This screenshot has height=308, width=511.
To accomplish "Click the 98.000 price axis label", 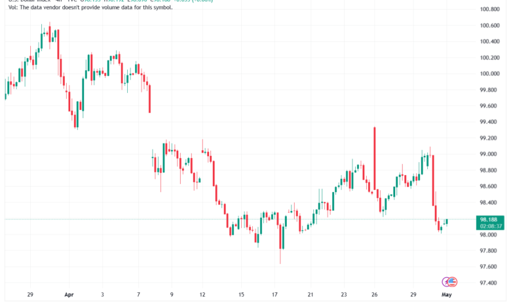I will click(489, 235).
